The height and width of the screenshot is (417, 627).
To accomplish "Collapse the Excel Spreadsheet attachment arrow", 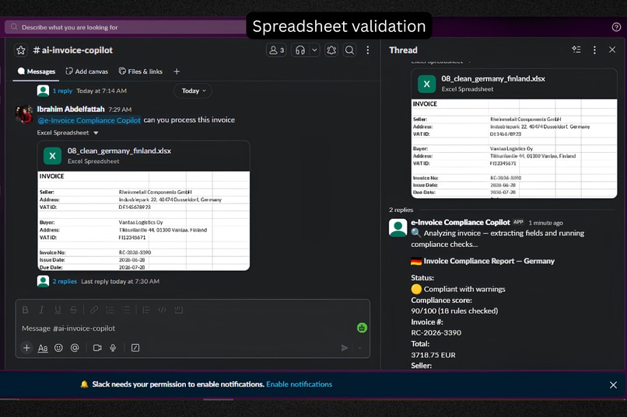I will 96,133.
